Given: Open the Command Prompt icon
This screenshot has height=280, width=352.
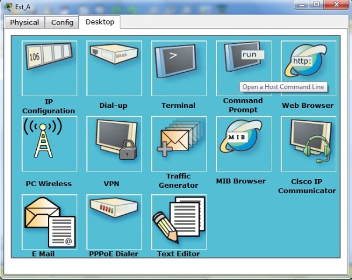Looking at the screenshot, I should click(x=243, y=64).
